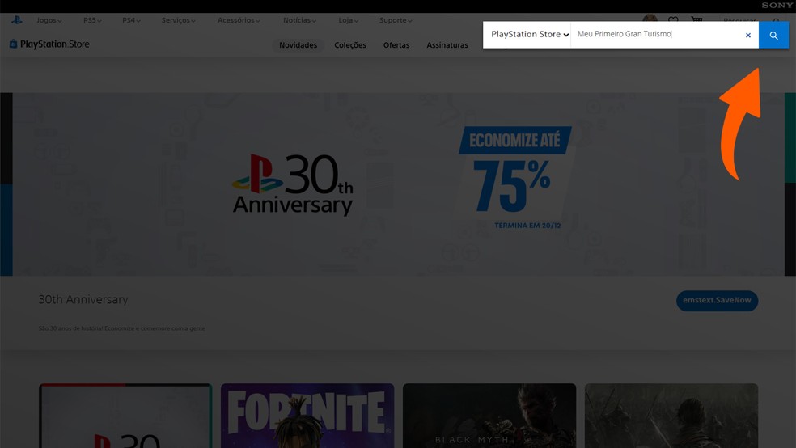Screen dimensions: 796x448
Task: Open the PlayStation Store scope dropdown
Action: (530, 35)
